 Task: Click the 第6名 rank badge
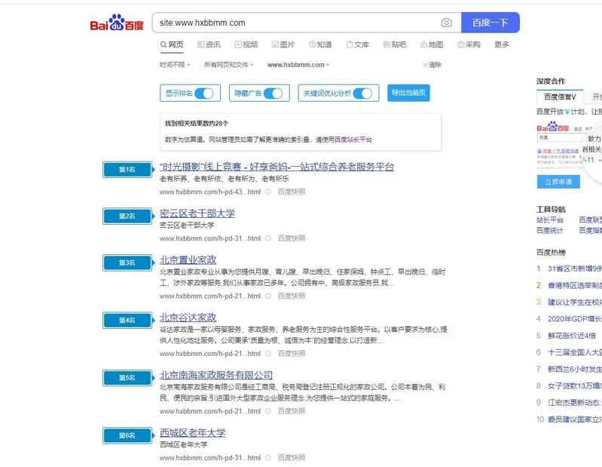[x=127, y=435]
